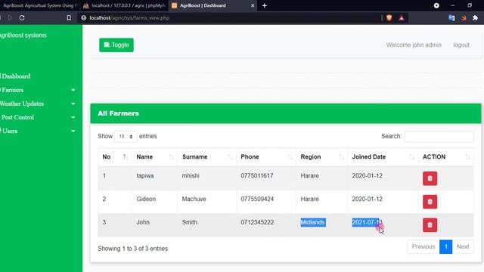Go forward in browser history
Screen dimensions: 484x272
click(10, 18)
